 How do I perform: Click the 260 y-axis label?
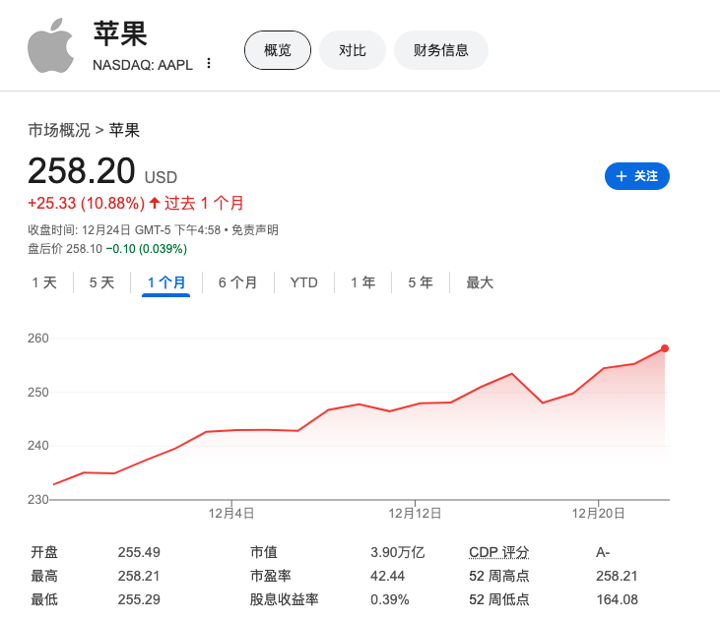[x=38, y=339]
